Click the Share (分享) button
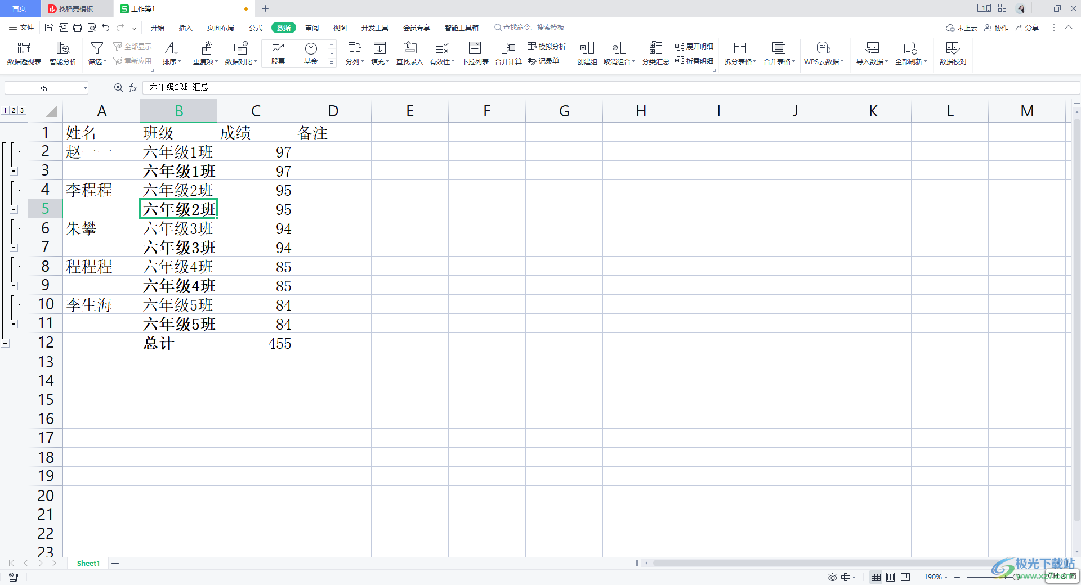The height and width of the screenshot is (585, 1081). (x=1027, y=28)
